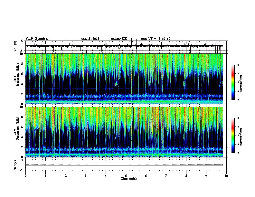Click the flat ch.3 voltage trace
The height and width of the screenshot is (197, 255).
click(124, 165)
